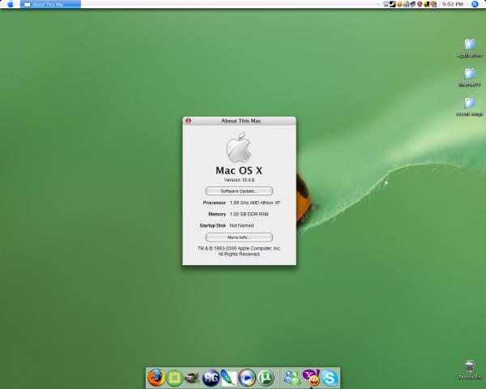Viewport: 486px width, 389px height.
Task: Click the More Info button
Action: (239, 237)
